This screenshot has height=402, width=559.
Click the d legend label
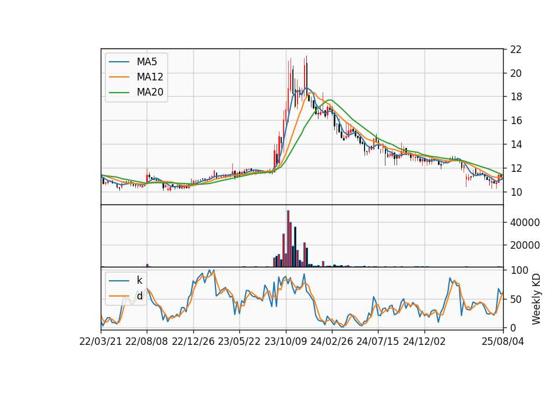tap(139, 296)
